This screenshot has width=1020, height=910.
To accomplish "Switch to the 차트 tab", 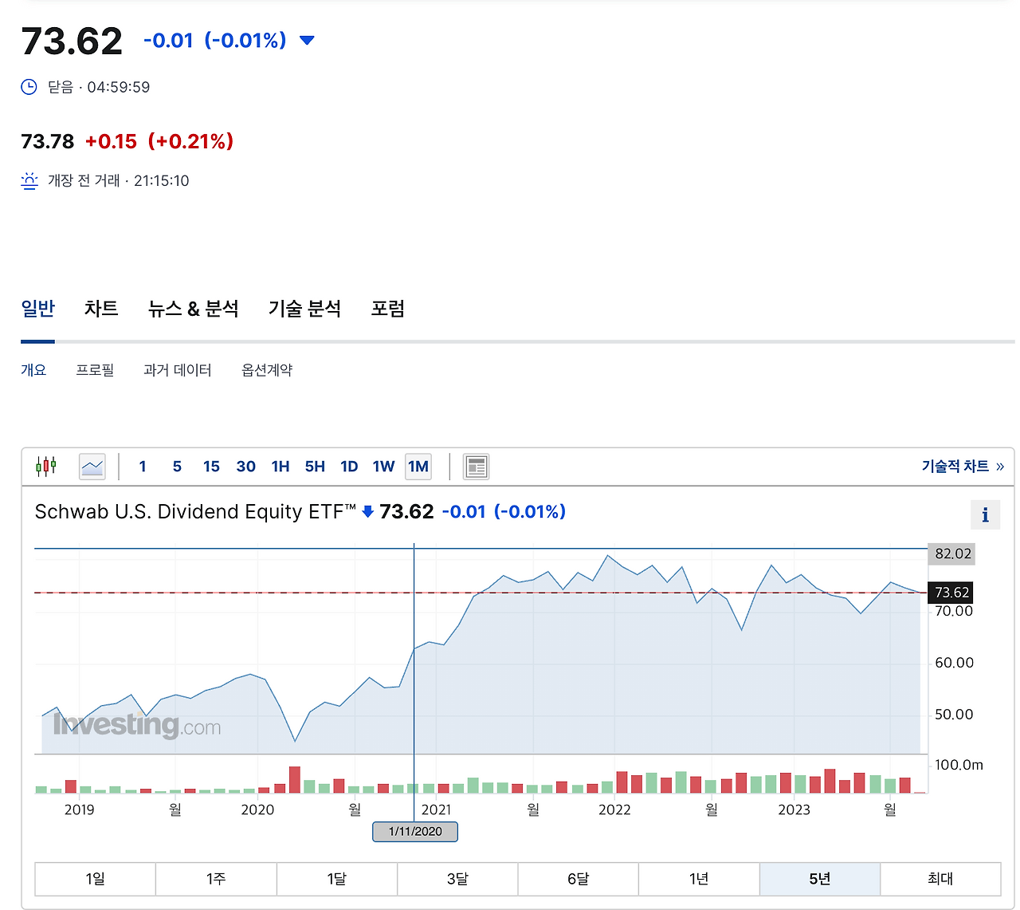I will (x=100, y=309).
